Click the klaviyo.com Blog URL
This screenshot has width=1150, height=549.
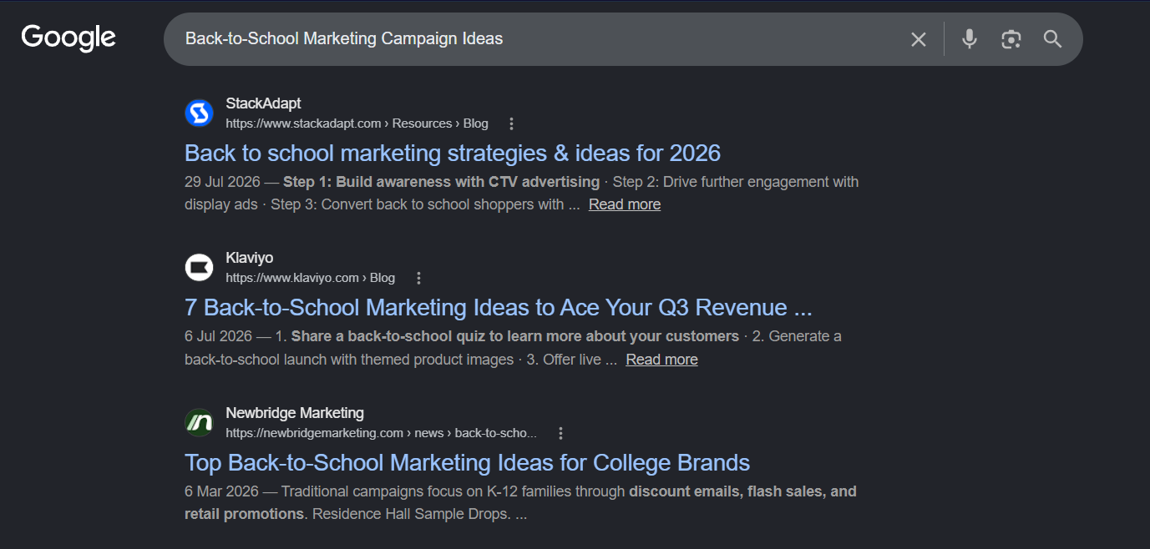[x=310, y=278]
